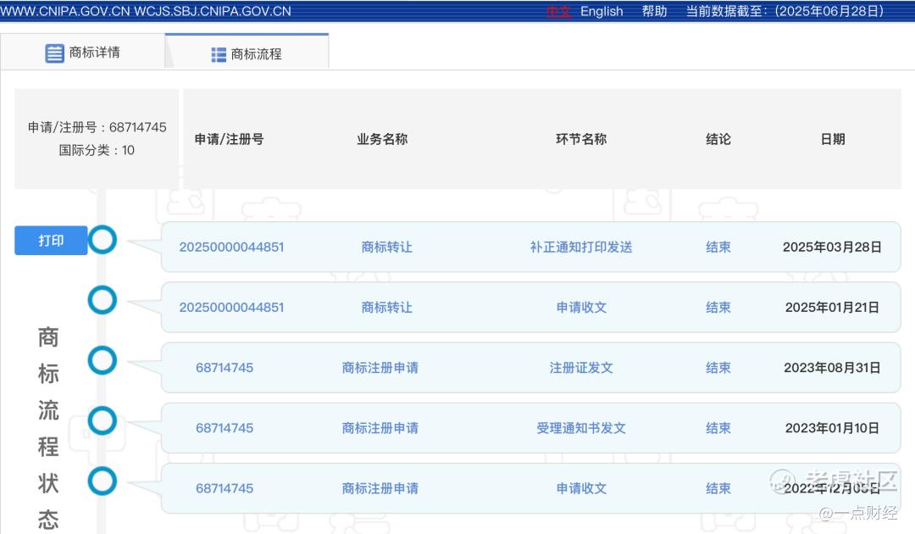Screen dimensions: 915x534
Task: Click 商标转让 in the 2025年01月21日 row
Action: coord(387,308)
